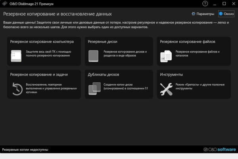
Task: Open Параметры settings
Action: click(203, 14)
